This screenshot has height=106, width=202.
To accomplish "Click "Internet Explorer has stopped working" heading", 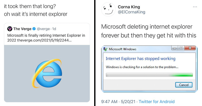I will tap(140, 59).
